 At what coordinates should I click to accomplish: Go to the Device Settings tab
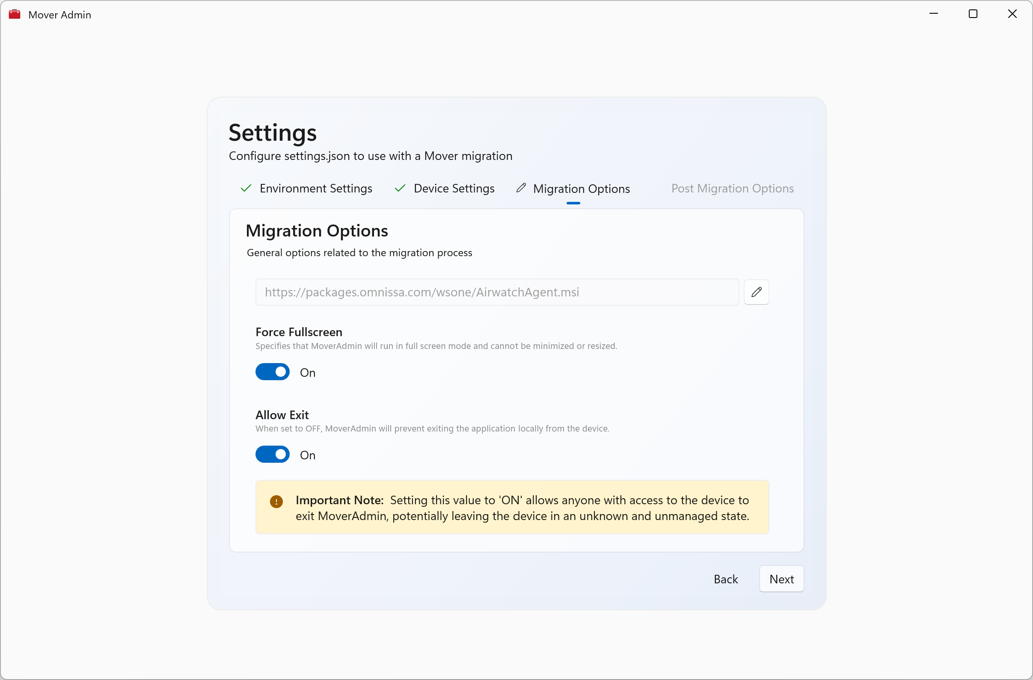pos(454,189)
